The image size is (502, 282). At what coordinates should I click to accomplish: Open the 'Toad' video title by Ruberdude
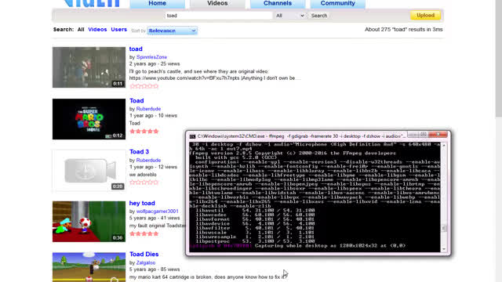tap(136, 101)
